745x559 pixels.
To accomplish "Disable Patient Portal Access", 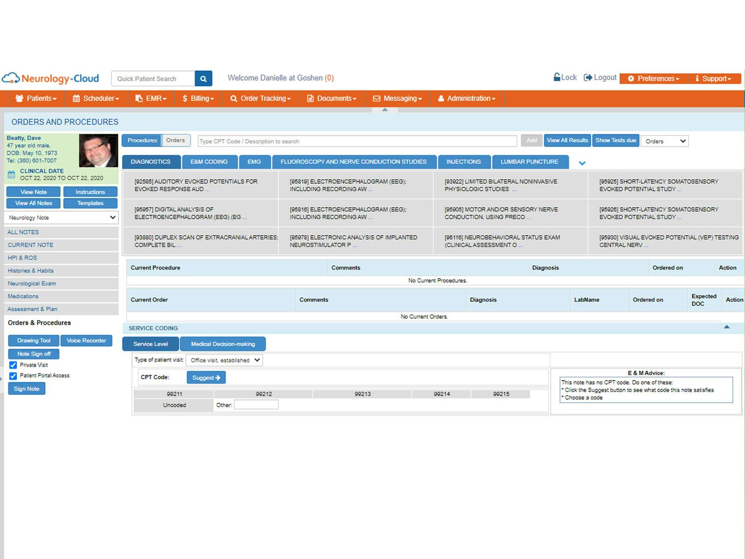I will coord(13,375).
